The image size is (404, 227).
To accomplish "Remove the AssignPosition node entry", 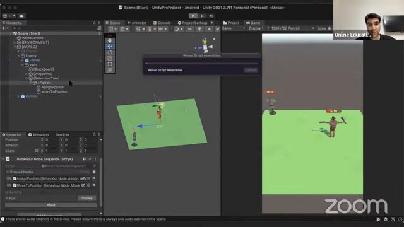I will coord(94,178).
